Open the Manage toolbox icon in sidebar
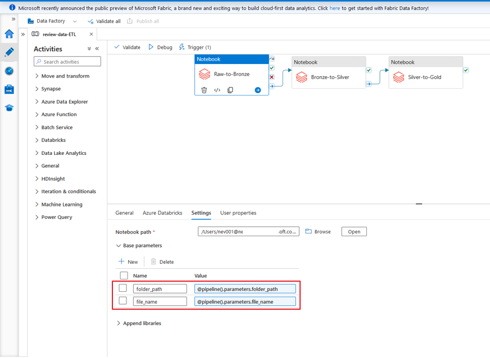This screenshot has width=490, height=358. (x=9, y=89)
